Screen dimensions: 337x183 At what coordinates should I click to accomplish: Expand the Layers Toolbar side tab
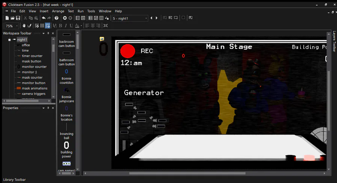[334, 41]
